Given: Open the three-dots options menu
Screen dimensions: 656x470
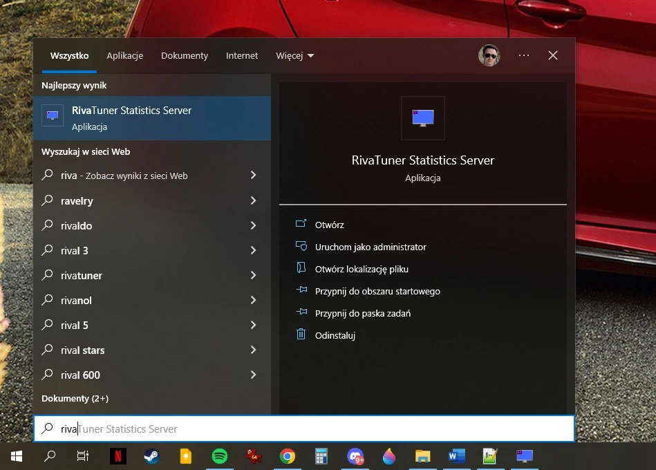Looking at the screenshot, I should point(523,56).
